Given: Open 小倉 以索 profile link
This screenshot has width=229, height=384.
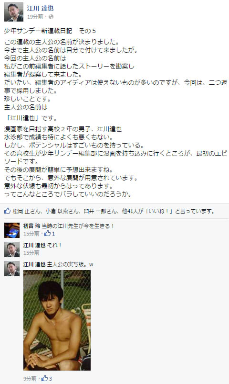Looking at the screenshot, I should click(x=56, y=211).
